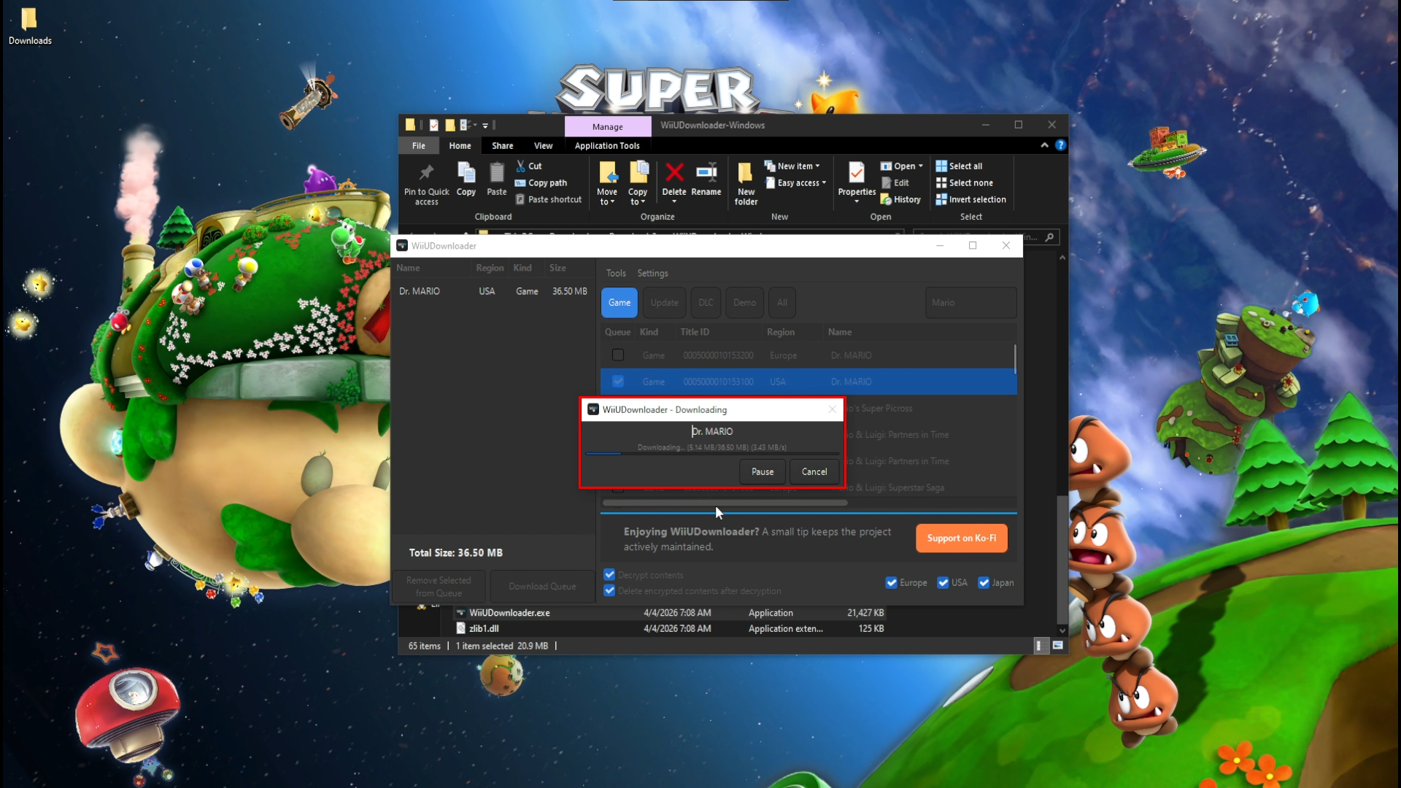
Task: Click the Support on Ko-Fi button
Action: click(961, 538)
